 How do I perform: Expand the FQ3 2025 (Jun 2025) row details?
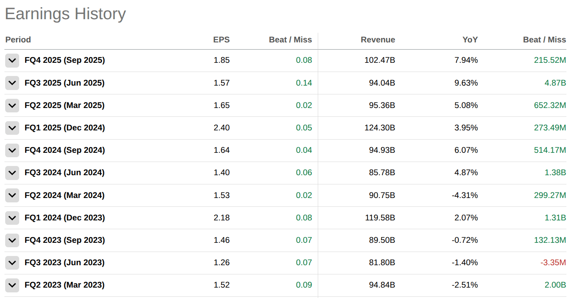(x=12, y=83)
